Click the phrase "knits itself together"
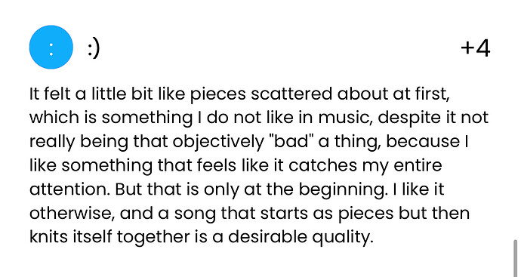Viewport: 521px width, 277px height. (108, 238)
